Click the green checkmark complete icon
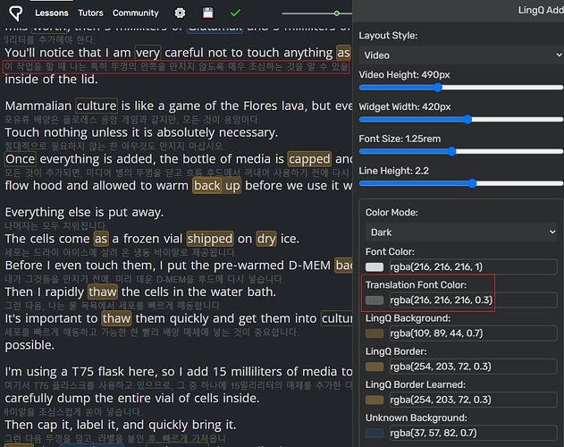The width and height of the screenshot is (564, 447). 235,13
